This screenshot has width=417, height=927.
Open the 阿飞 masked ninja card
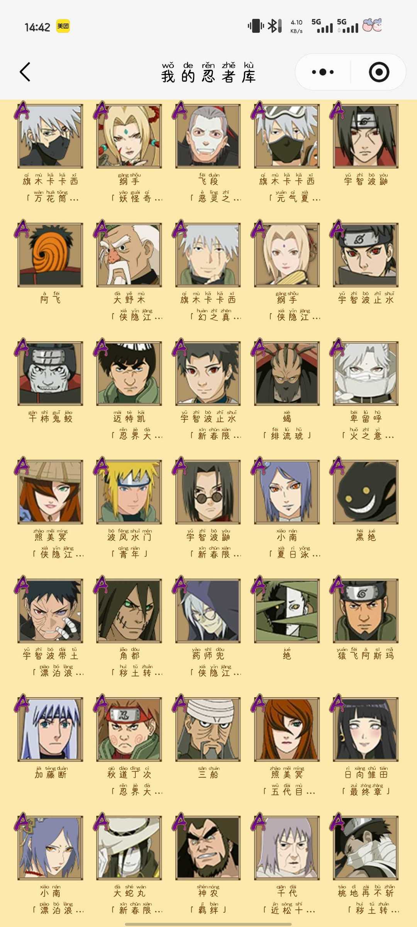click(51, 255)
